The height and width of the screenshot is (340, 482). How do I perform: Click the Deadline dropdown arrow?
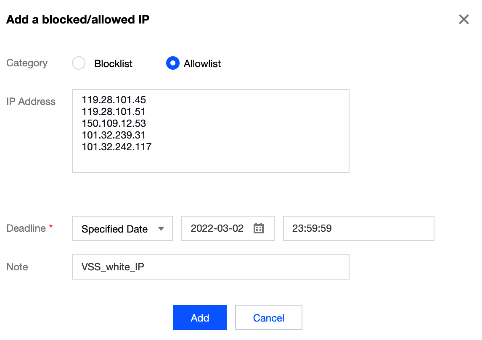click(161, 229)
